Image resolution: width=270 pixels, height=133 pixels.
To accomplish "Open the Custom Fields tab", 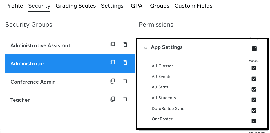I will [193, 6].
